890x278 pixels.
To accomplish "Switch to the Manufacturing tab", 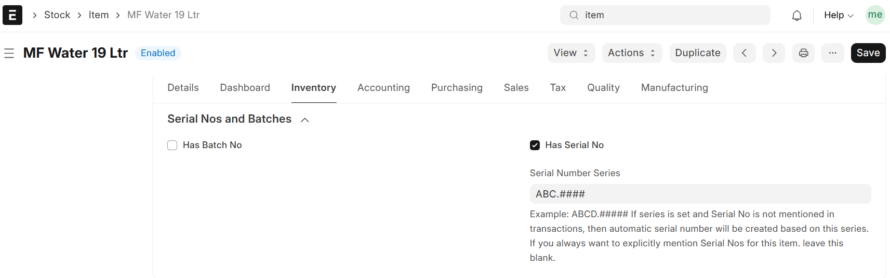I will tap(674, 88).
